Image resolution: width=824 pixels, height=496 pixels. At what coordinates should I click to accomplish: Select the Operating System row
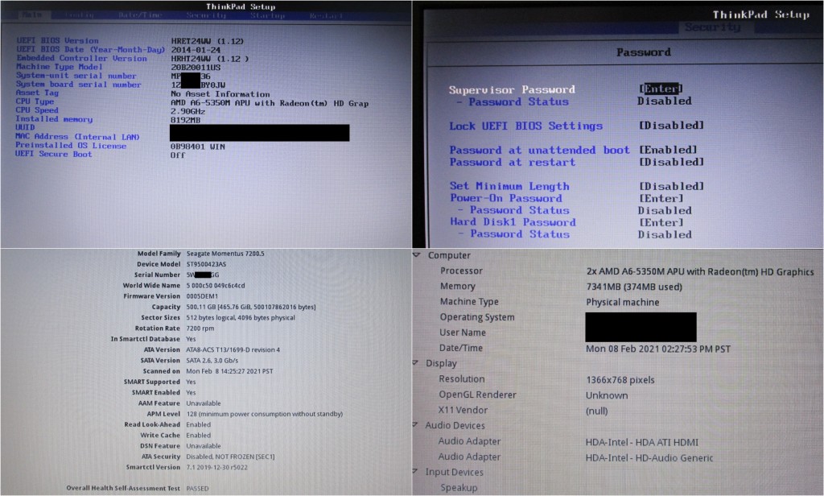point(567,317)
